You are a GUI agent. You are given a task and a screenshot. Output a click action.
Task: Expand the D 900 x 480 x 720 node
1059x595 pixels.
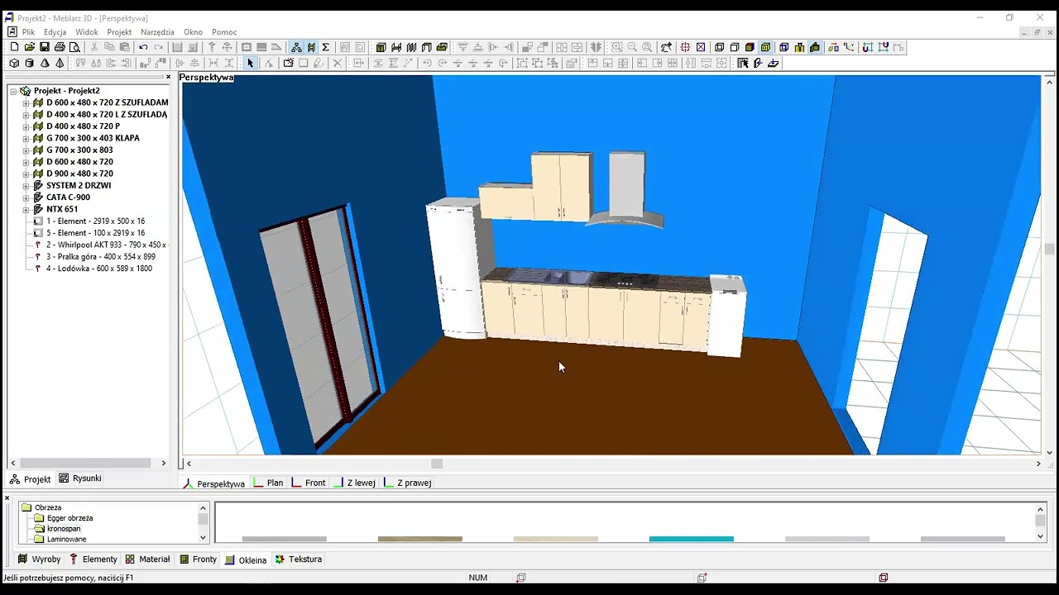(26, 174)
